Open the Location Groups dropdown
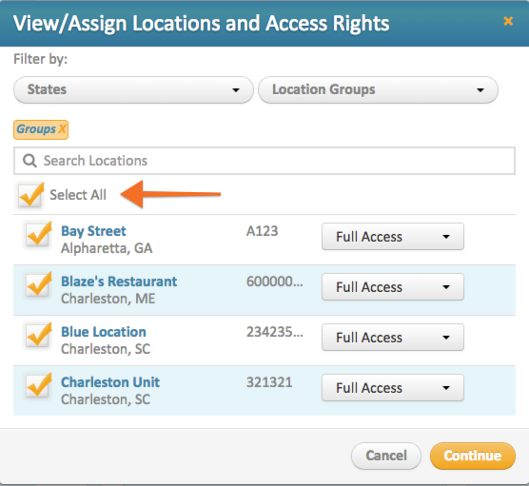Image resolution: width=529 pixels, height=486 pixels. tap(378, 89)
